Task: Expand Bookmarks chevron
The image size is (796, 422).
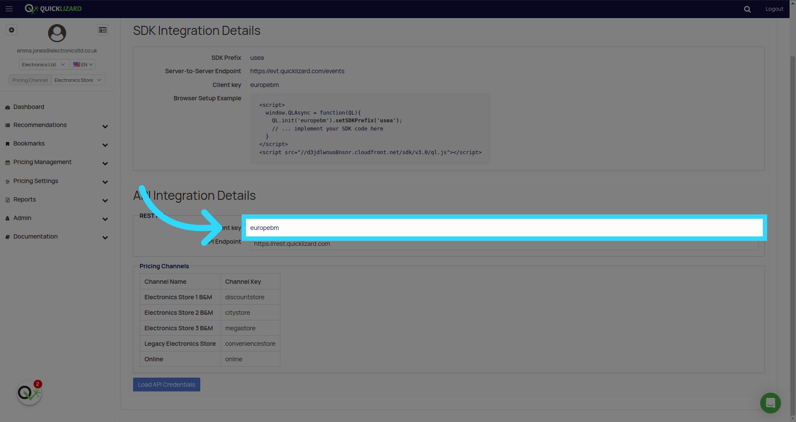Action: (105, 145)
